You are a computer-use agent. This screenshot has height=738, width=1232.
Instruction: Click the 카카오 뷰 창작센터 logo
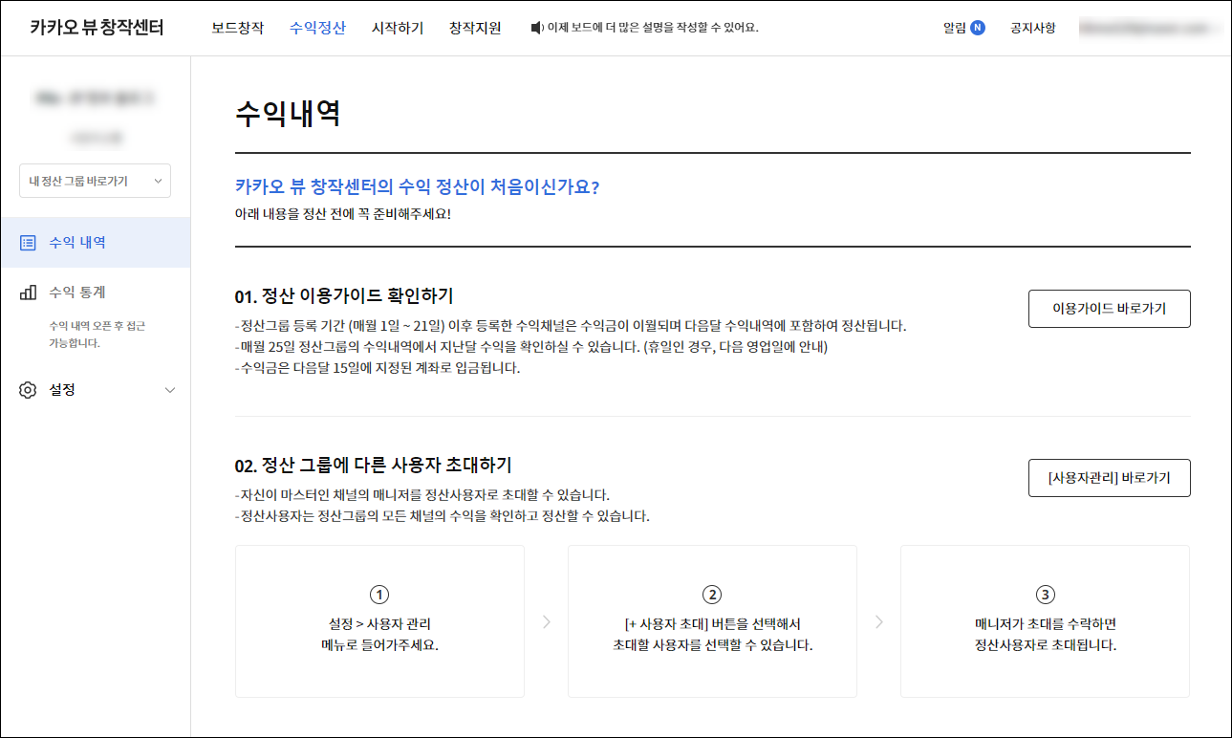(97, 28)
